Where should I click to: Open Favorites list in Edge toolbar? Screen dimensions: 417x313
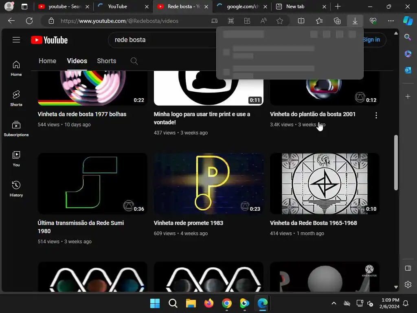point(319,21)
